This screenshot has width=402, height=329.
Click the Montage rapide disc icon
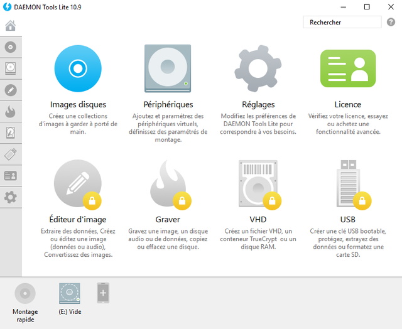(25, 293)
